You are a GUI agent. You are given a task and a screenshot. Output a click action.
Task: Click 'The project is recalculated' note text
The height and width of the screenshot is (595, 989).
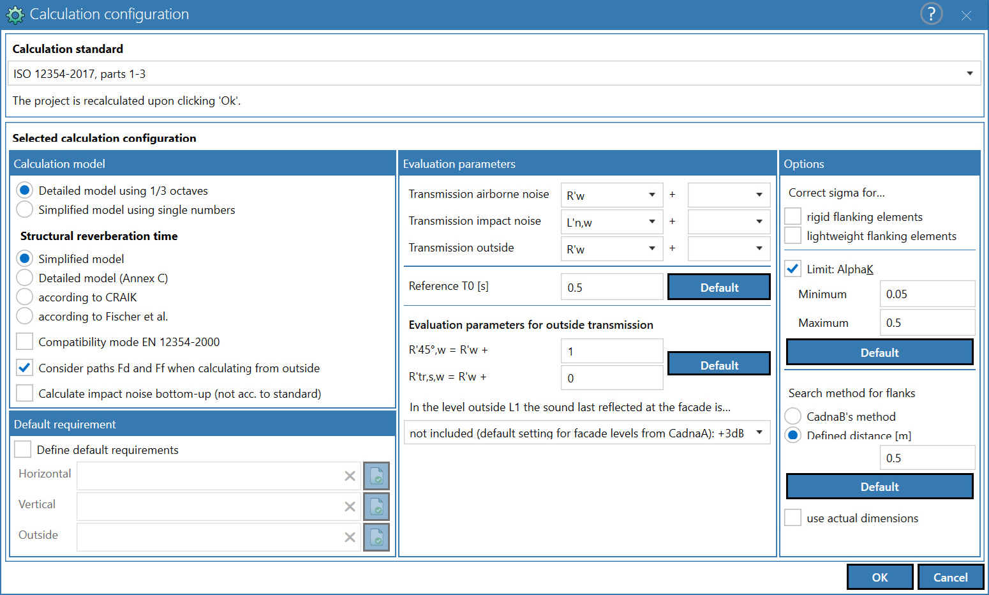pos(126,101)
